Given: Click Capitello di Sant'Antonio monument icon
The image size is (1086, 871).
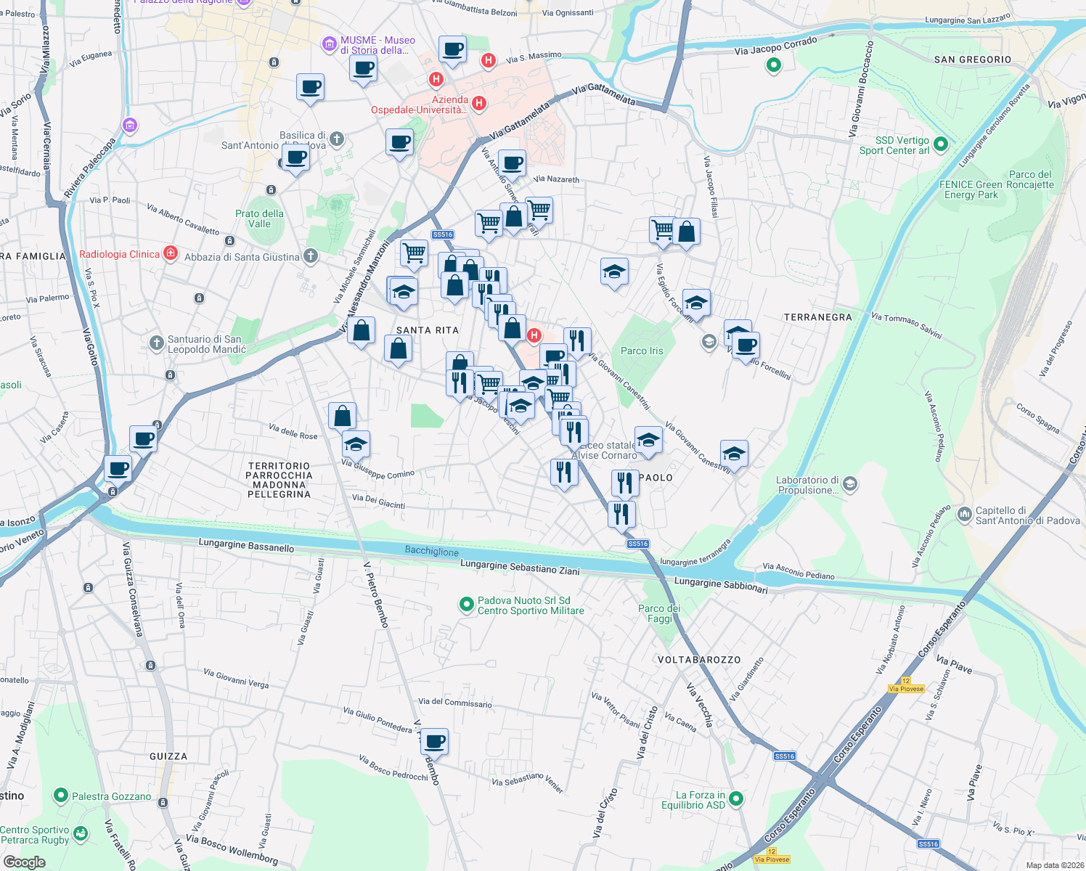Looking at the screenshot, I should (x=964, y=515).
